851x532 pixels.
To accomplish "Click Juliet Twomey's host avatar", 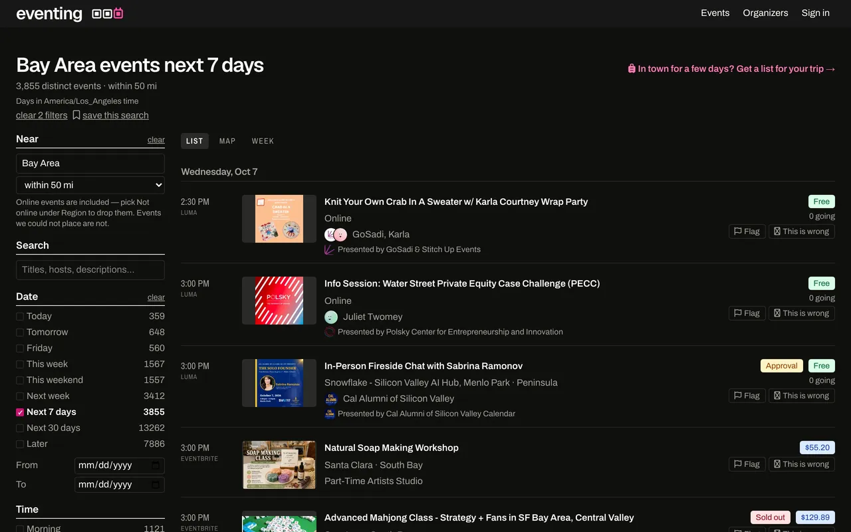I will (331, 317).
